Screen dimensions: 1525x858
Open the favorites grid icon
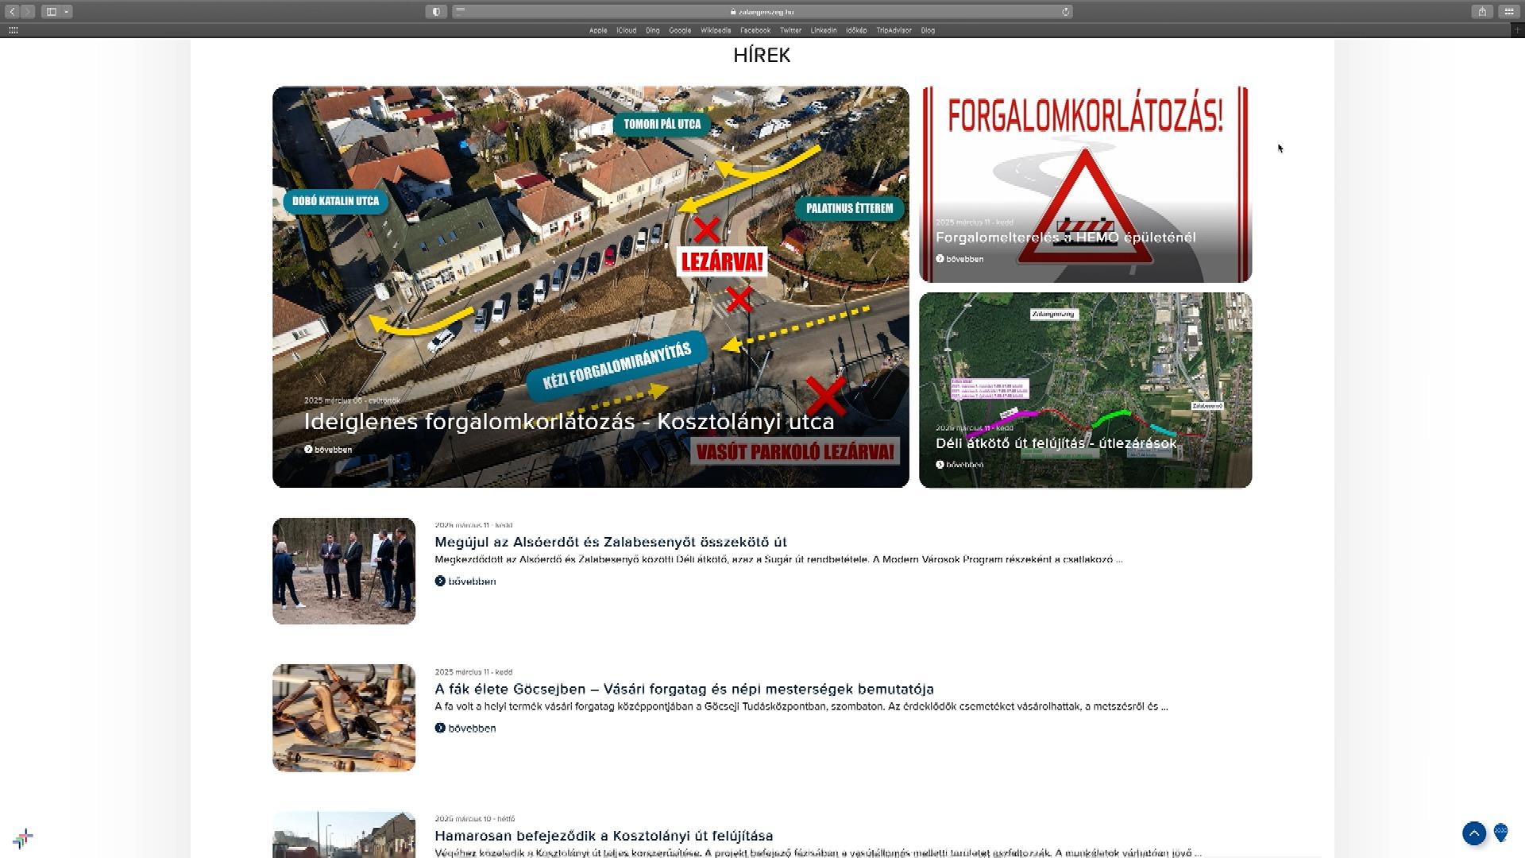13,30
